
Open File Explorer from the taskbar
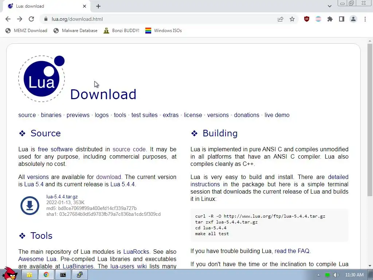pyautogui.click(x=30, y=275)
